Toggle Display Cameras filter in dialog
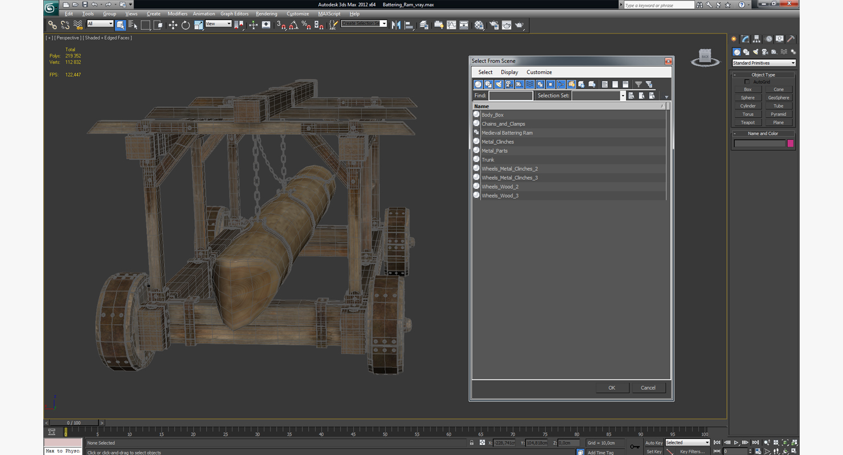843x455 pixels. pos(509,84)
